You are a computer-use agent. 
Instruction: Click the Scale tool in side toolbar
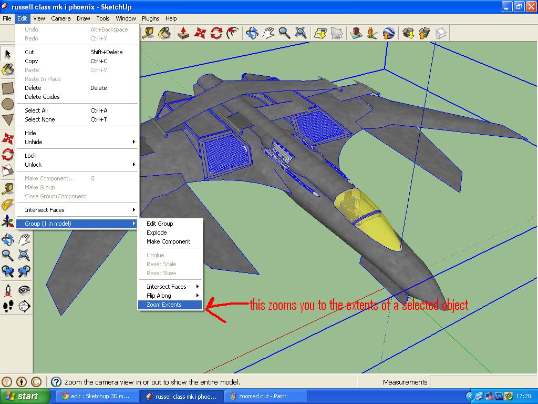tap(7, 170)
